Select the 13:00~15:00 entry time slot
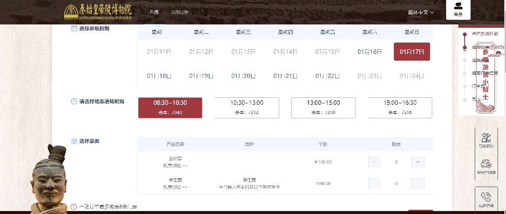The height and width of the screenshot is (214, 506). click(x=323, y=107)
